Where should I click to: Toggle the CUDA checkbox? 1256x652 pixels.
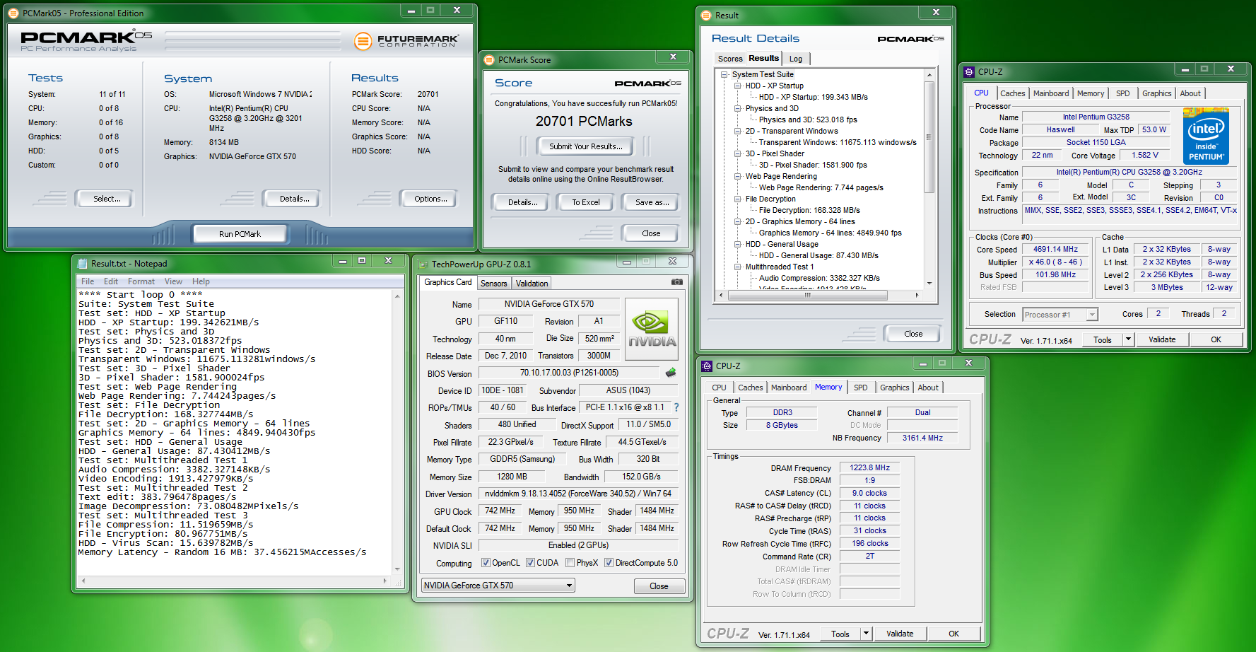pos(530,563)
